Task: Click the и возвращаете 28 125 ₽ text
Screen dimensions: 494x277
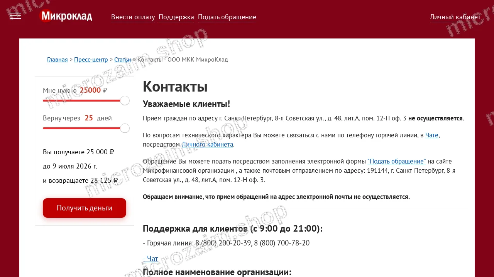Action: click(x=80, y=180)
